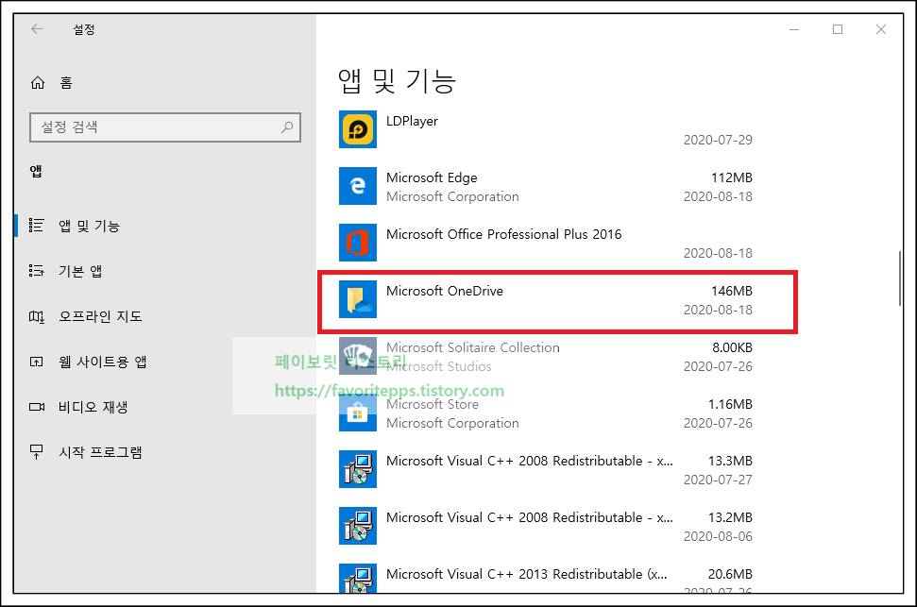Close the 설정 window

[881, 29]
